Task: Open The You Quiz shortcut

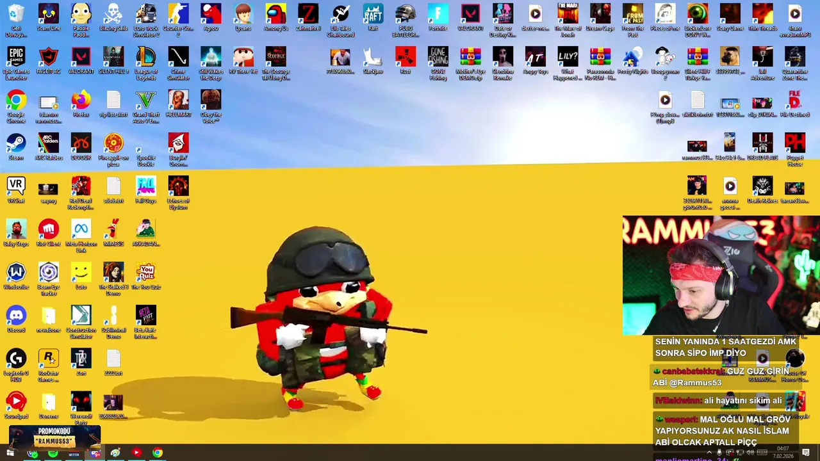Action: pyautogui.click(x=146, y=275)
